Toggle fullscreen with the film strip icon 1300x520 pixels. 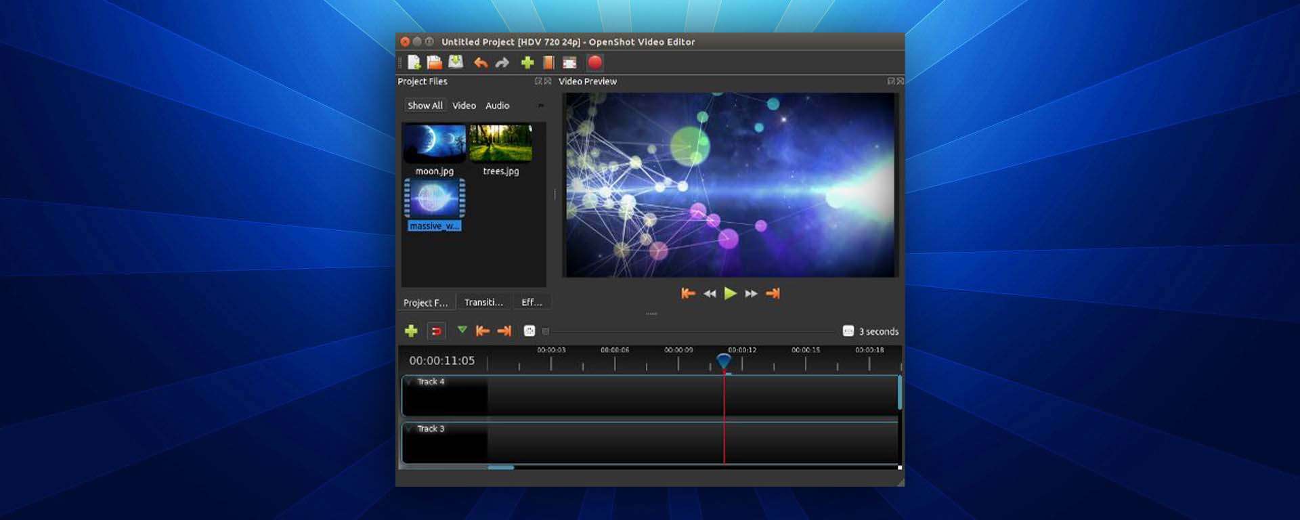[x=569, y=63]
